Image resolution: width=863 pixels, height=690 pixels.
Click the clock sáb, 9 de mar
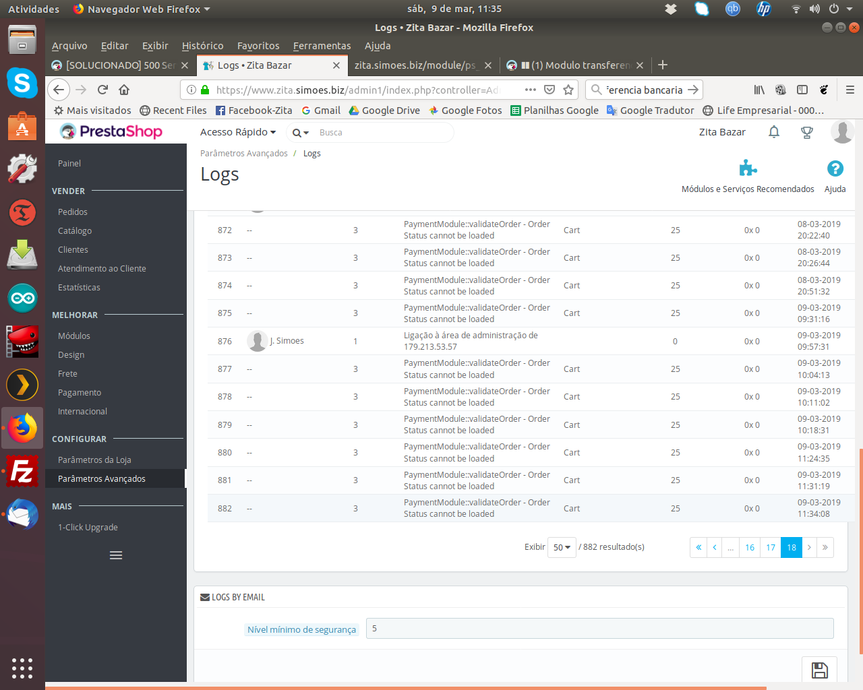tap(454, 9)
